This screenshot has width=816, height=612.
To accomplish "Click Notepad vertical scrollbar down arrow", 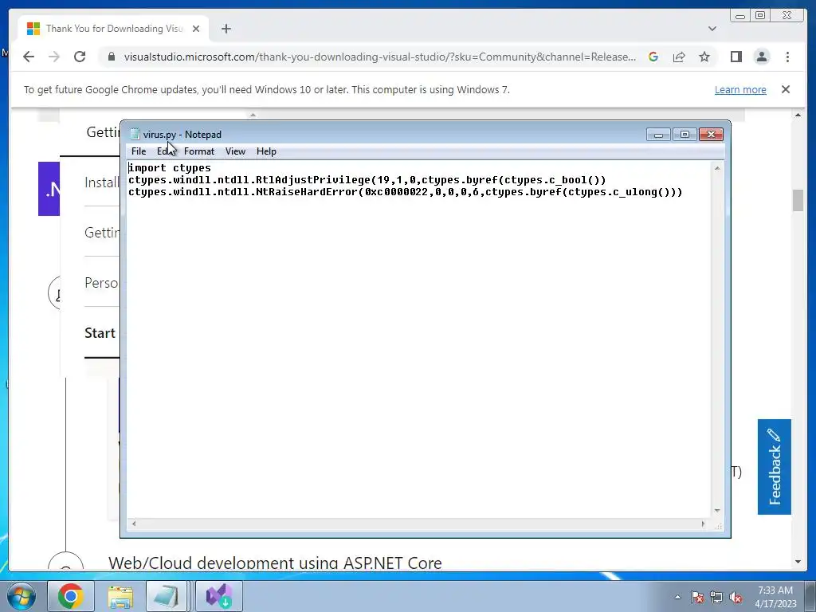I will click(717, 511).
